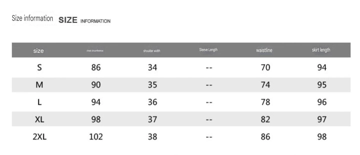The width and height of the screenshot is (360, 155).
Task: Click the "size" column header
Action: click(x=38, y=51)
